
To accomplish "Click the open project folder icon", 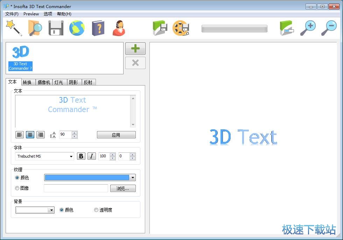I will click(x=35, y=28).
